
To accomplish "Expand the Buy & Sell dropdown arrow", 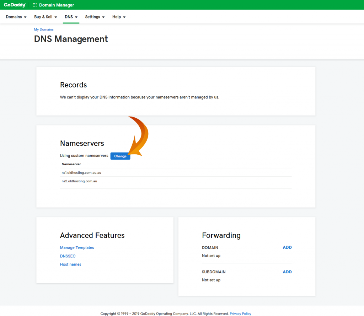I will [56, 17].
